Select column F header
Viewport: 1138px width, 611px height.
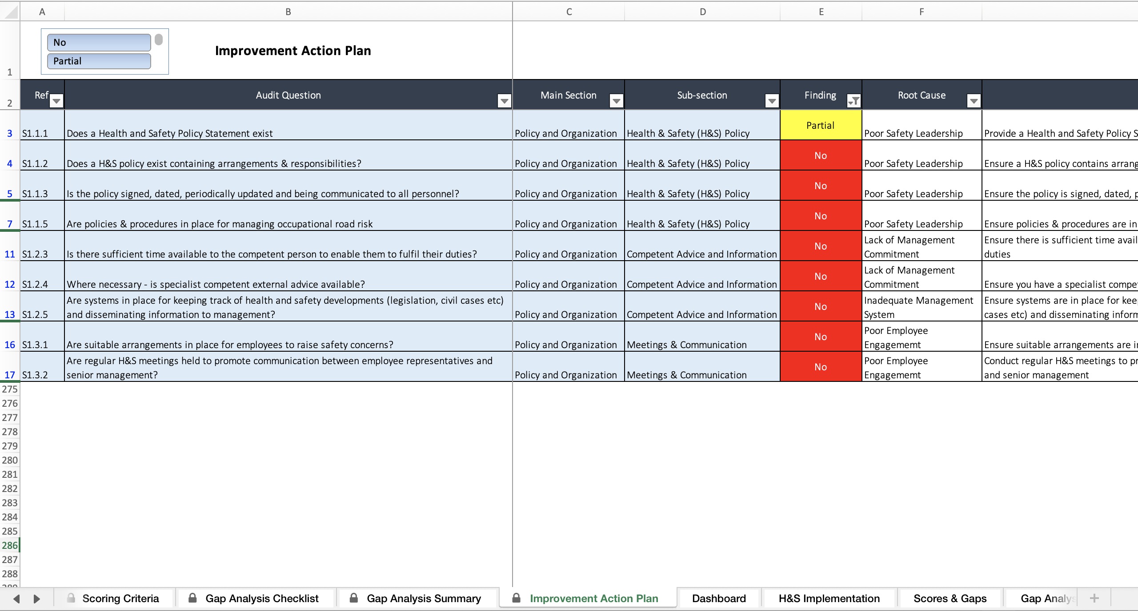pyautogui.click(x=922, y=12)
